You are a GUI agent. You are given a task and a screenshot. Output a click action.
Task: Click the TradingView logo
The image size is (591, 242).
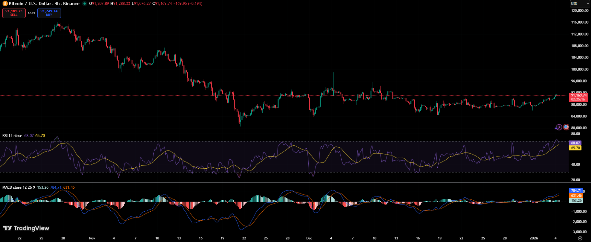coord(26,228)
